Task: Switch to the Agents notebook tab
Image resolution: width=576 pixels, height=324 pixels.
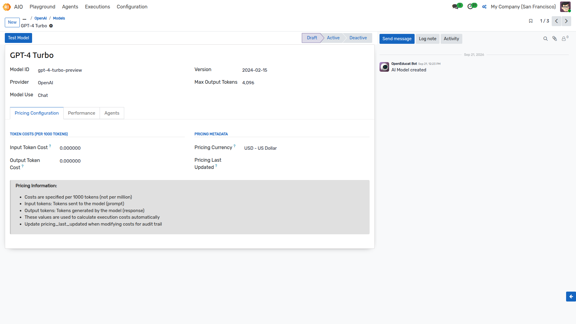Action: point(112,113)
